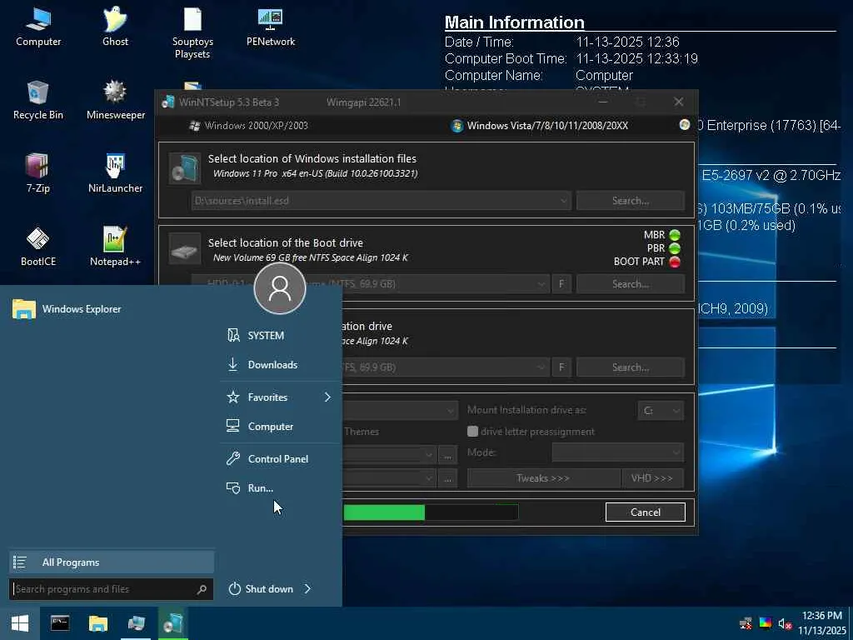The image size is (853, 640).
Task: Click the user avatar in the Start menu
Action: pos(280,288)
